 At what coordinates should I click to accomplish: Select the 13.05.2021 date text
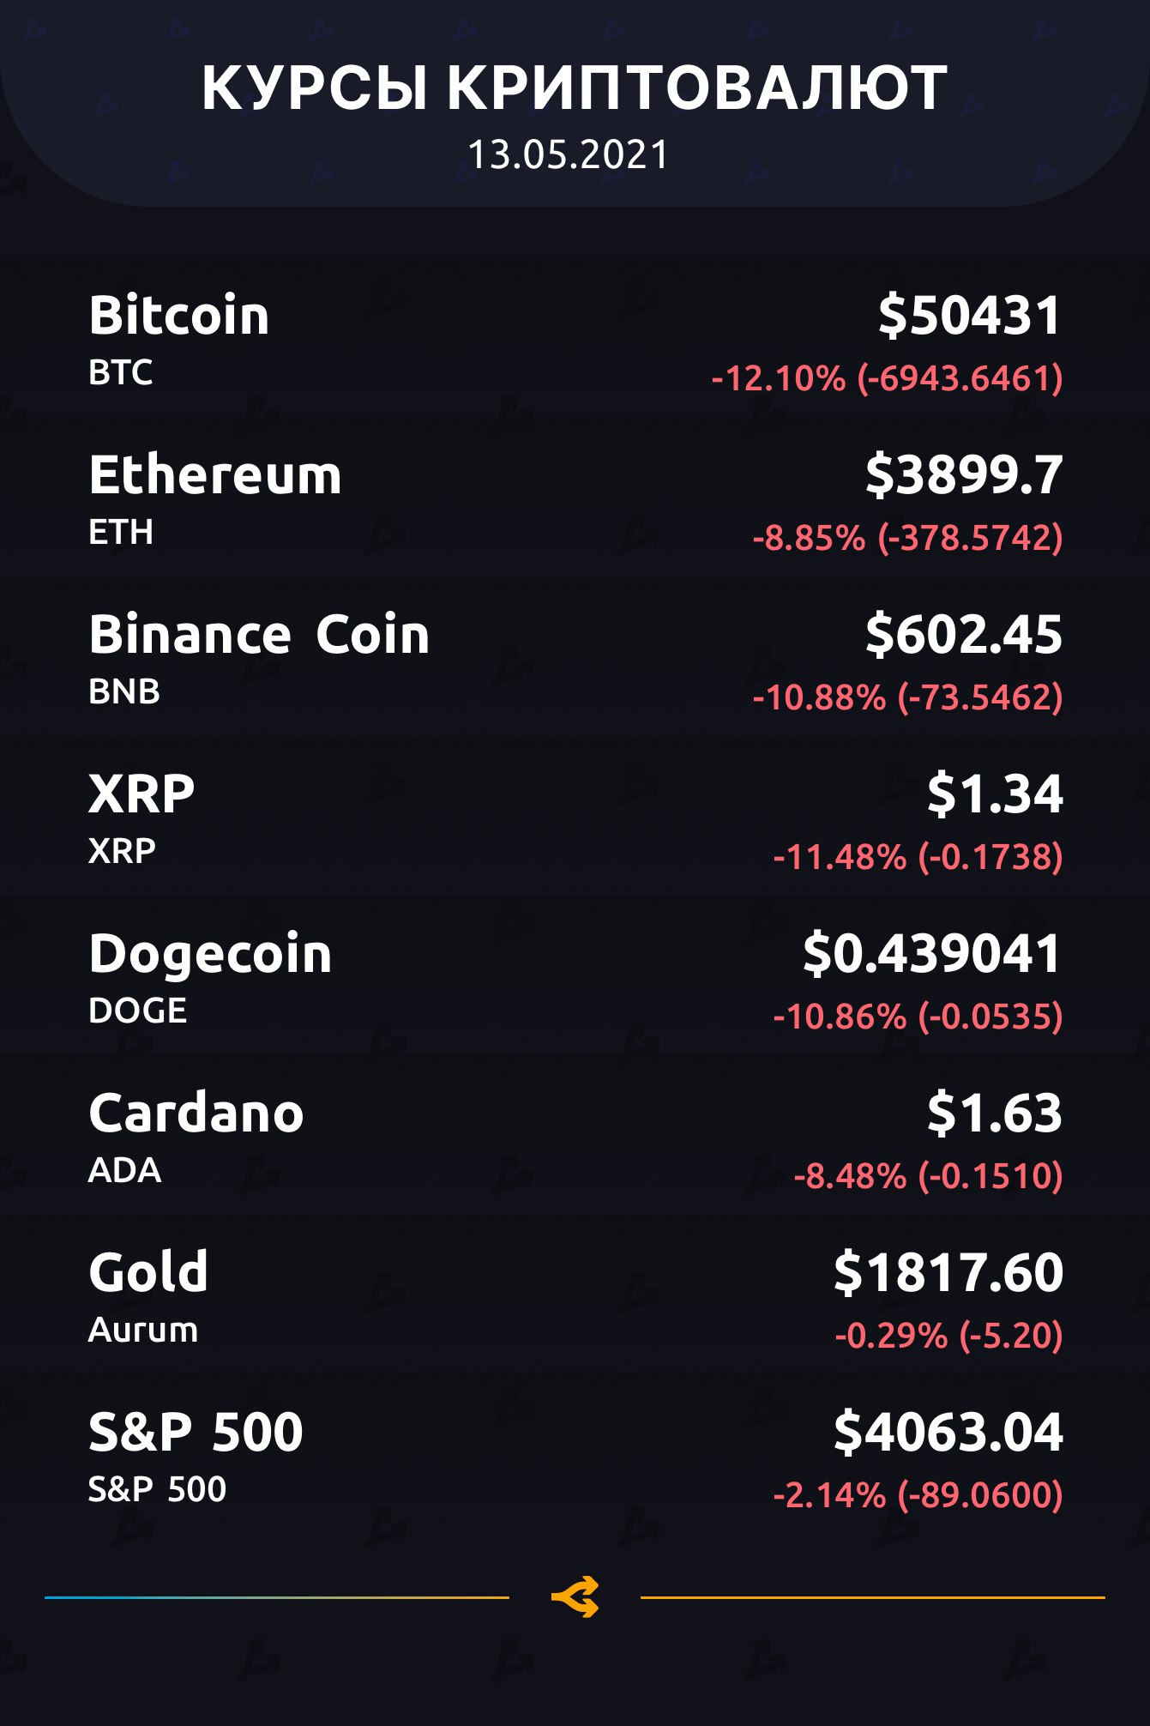click(x=568, y=155)
